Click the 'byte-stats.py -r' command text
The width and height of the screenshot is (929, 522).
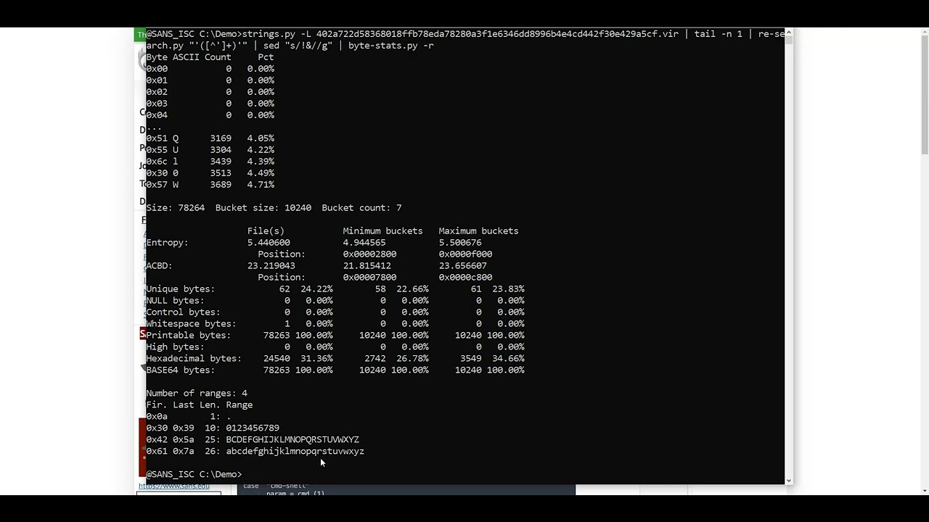coord(391,45)
